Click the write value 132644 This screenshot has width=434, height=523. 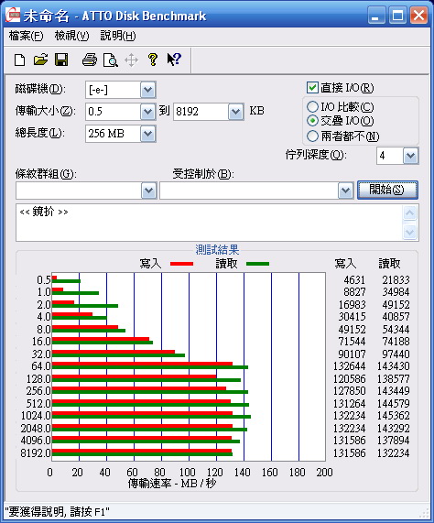[x=350, y=366]
